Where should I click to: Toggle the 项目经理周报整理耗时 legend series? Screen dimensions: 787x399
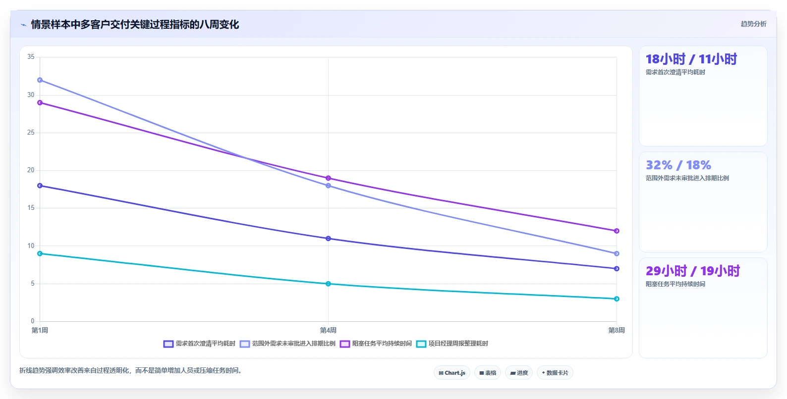click(452, 344)
